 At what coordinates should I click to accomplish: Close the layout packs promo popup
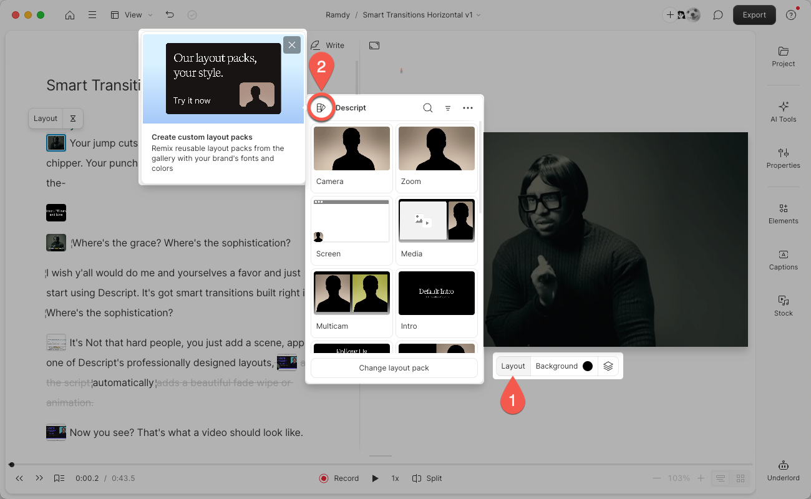(292, 45)
